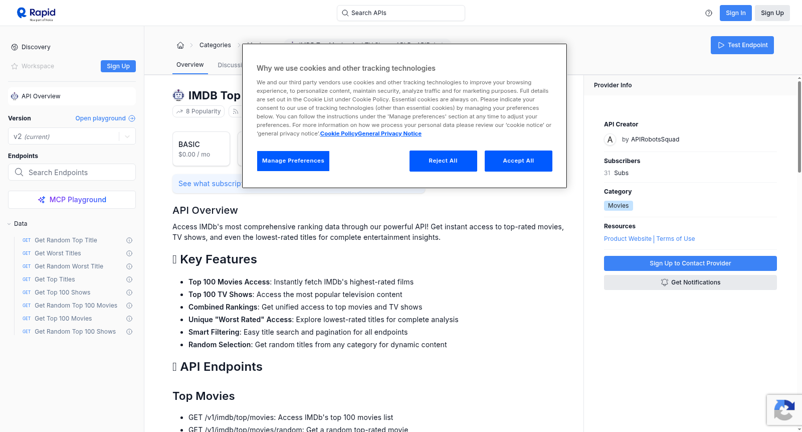Open info icon for Get Random Top 100 Movies
802x432 pixels.
point(129,306)
